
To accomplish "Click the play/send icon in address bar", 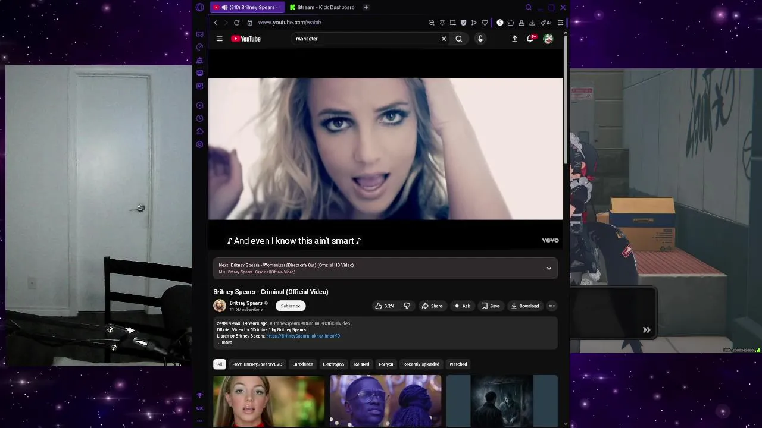I will (474, 23).
